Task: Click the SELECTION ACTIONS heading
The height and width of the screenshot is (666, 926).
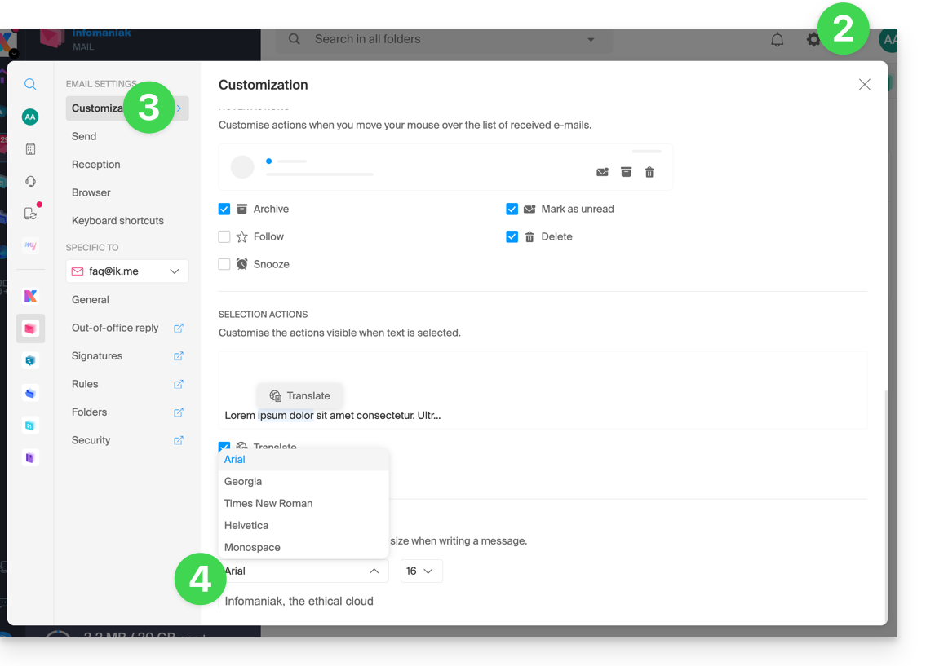Action: click(x=263, y=315)
